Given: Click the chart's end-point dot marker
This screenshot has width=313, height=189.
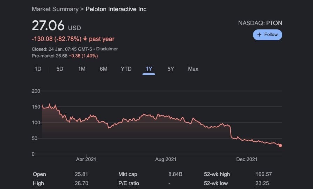Looking at the screenshot, I should click(280, 146).
